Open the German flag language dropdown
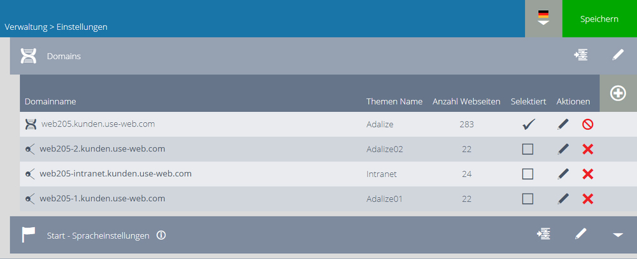 click(x=543, y=18)
